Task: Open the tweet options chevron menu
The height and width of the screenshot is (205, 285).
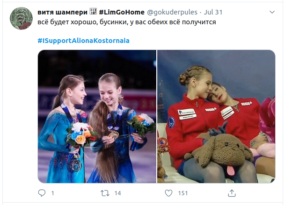Action: (272, 12)
